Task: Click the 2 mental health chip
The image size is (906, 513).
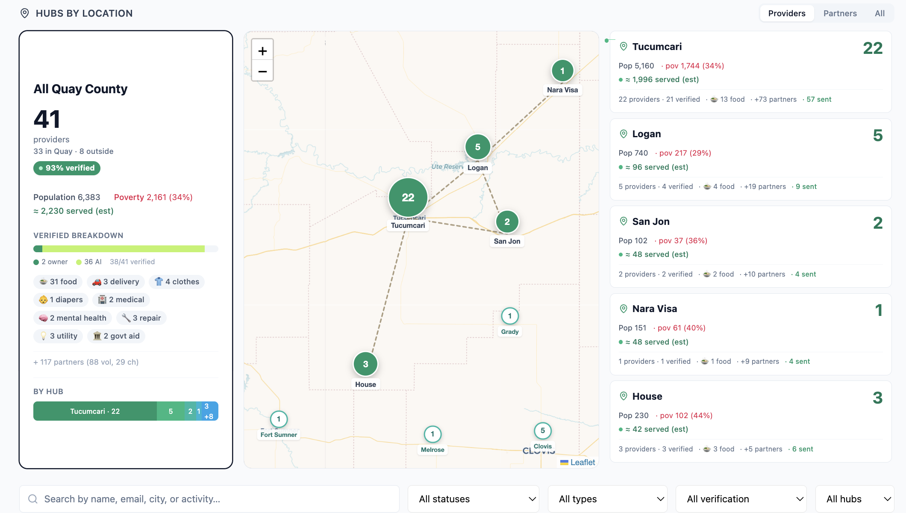Action: (73, 318)
